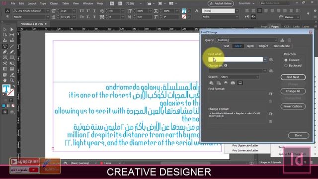The width and height of the screenshot is (318, 179).
Task: Click specify attributes icon for Change Format
Action: click(270, 114)
